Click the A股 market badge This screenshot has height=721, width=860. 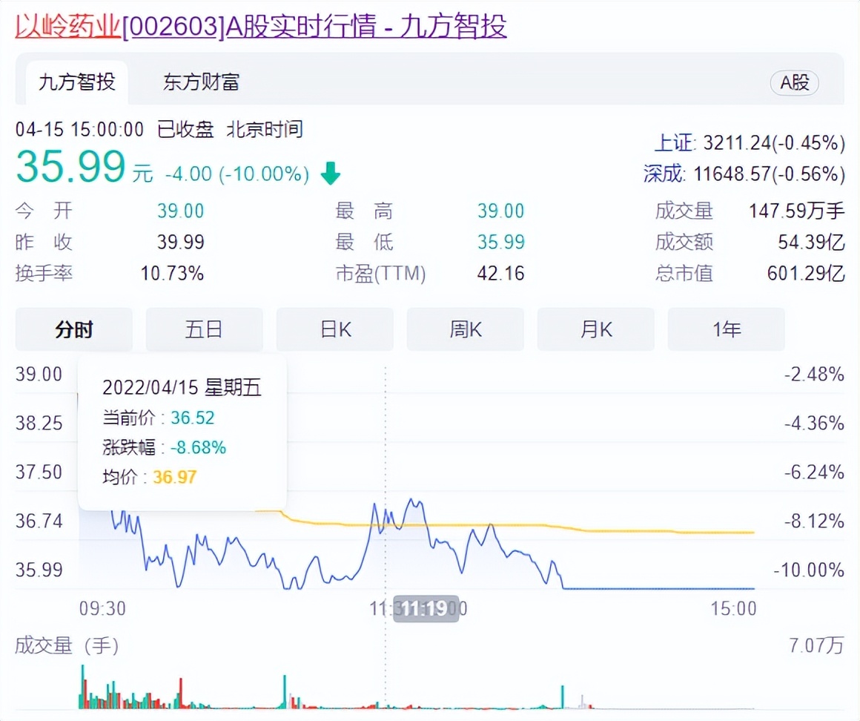[x=795, y=83]
